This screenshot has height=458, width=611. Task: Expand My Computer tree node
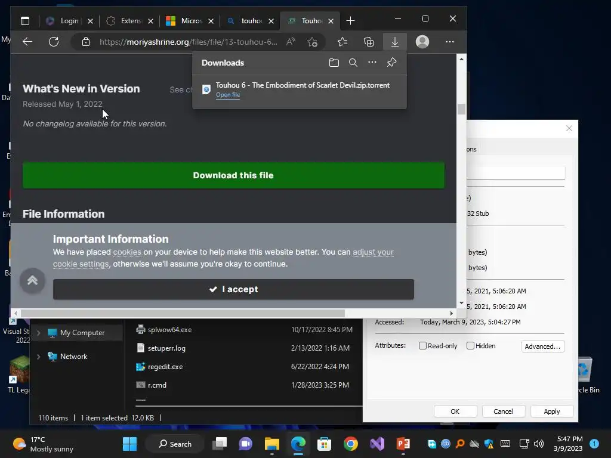tap(38, 333)
